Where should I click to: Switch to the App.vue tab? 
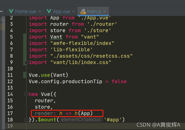coord(61,11)
